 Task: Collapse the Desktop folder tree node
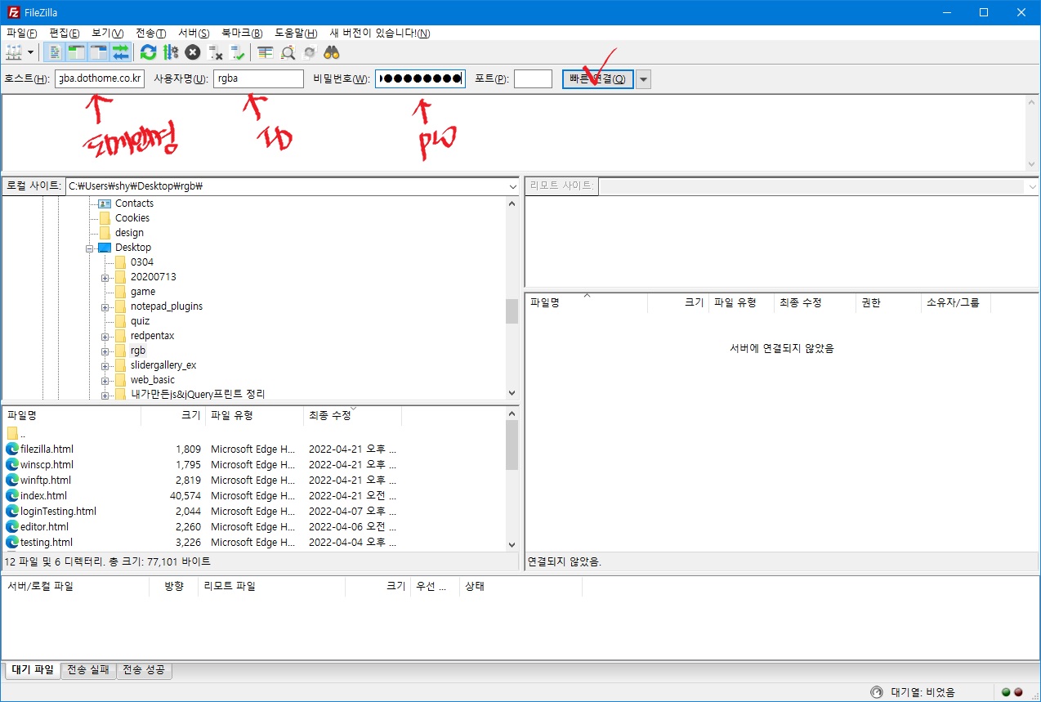(90, 248)
